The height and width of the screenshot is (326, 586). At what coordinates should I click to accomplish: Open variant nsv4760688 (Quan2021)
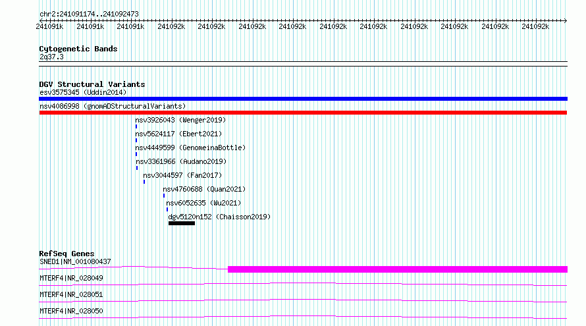204,189
